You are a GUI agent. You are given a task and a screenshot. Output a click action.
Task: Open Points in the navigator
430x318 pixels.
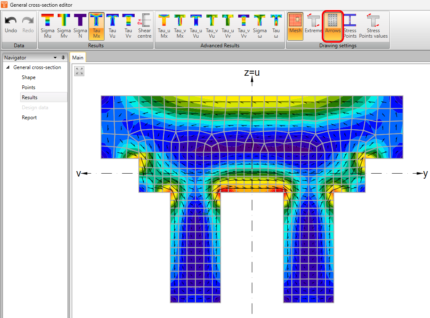[29, 87]
